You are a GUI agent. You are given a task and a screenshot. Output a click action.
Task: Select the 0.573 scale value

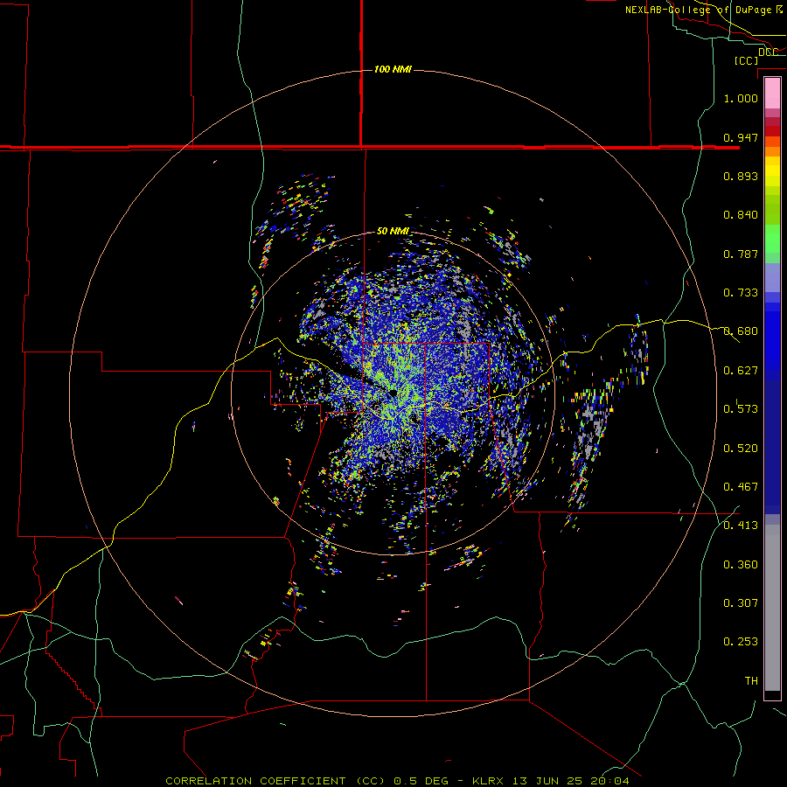(741, 409)
